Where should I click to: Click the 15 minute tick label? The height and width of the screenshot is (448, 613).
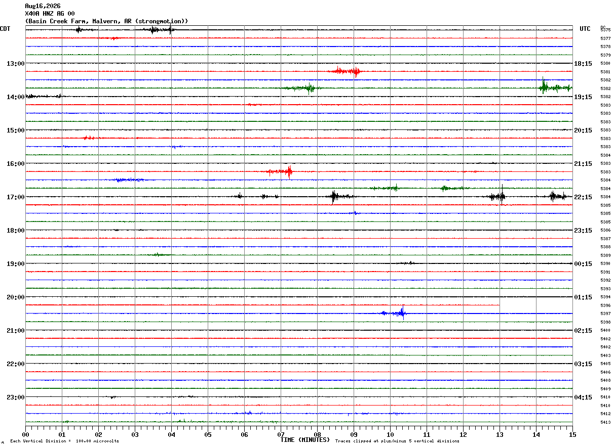(572, 434)
